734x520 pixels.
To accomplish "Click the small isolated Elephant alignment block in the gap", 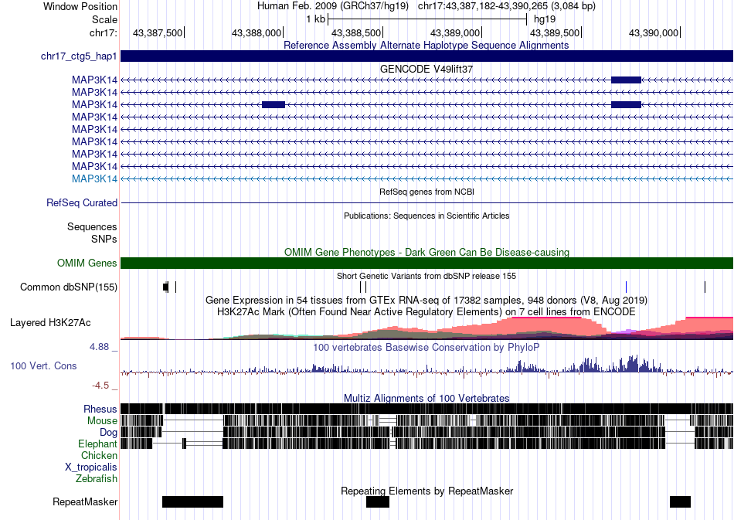I will pyautogui.click(x=185, y=444).
